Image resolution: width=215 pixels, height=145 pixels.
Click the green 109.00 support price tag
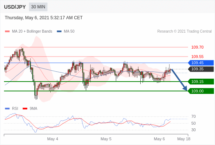click(201, 91)
